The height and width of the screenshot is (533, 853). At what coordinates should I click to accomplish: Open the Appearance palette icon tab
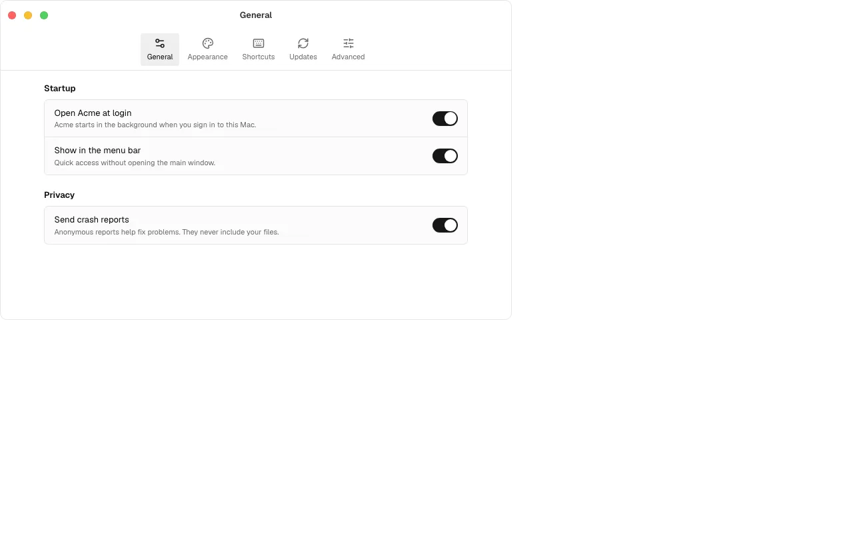[208, 50]
